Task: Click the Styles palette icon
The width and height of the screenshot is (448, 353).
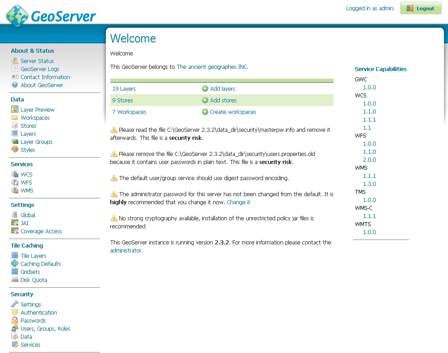Action: point(15,150)
